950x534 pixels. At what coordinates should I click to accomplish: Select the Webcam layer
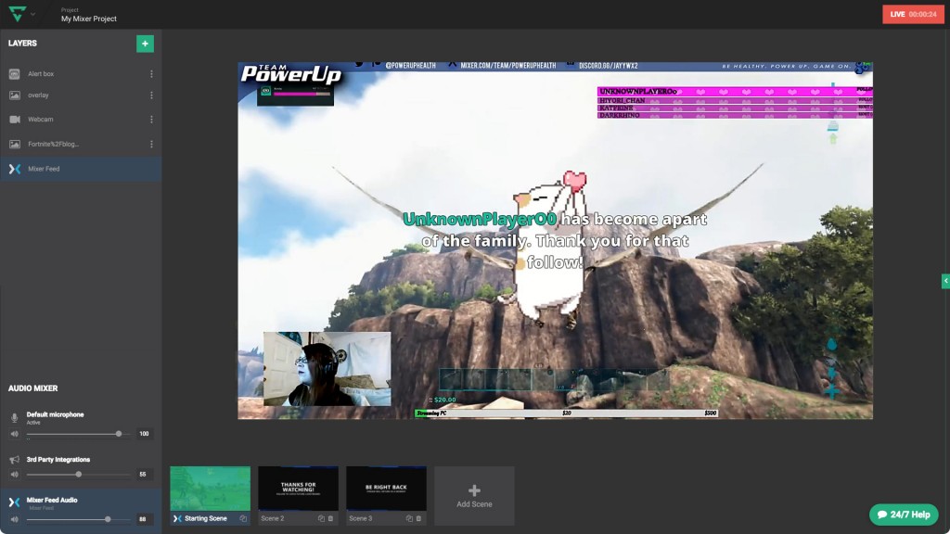pyautogui.click(x=81, y=120)
